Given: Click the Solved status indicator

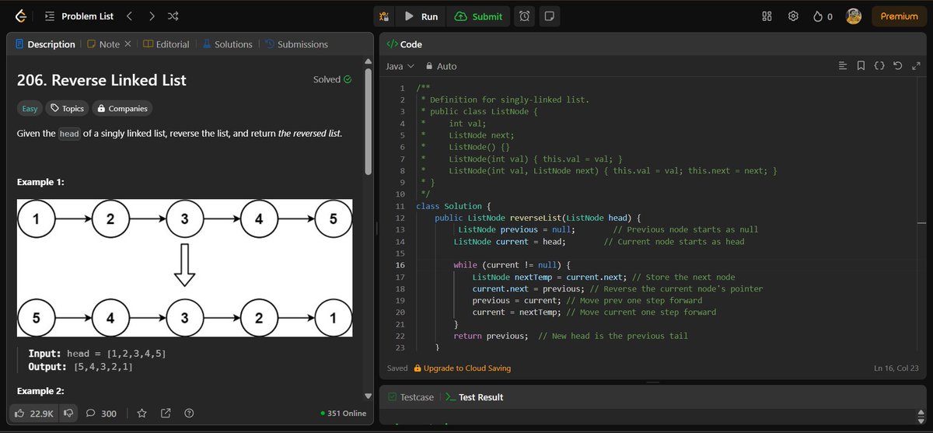Looking at the screenshot, I should click(x=332, y=79).
